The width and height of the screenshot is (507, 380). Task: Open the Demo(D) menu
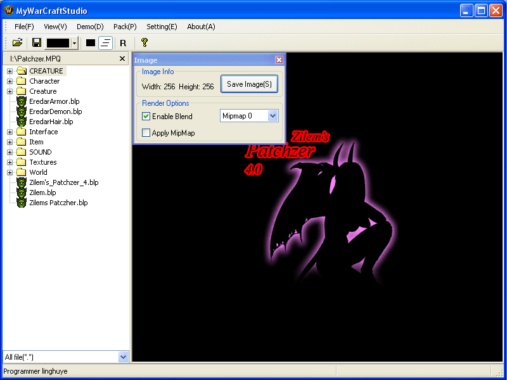(90, 27)
